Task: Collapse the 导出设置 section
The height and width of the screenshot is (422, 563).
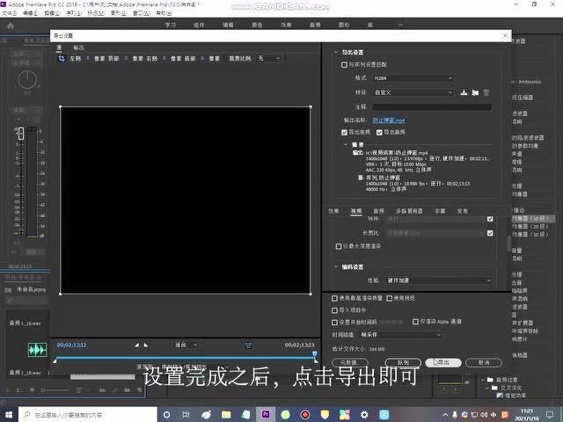Action: pos(336,52)
